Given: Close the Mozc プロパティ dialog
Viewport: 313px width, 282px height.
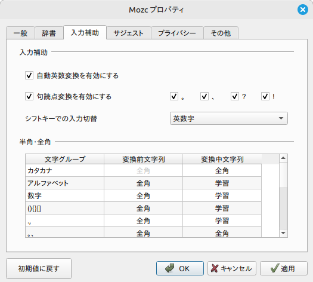Looking at the screenshot, I should (303, 10).
